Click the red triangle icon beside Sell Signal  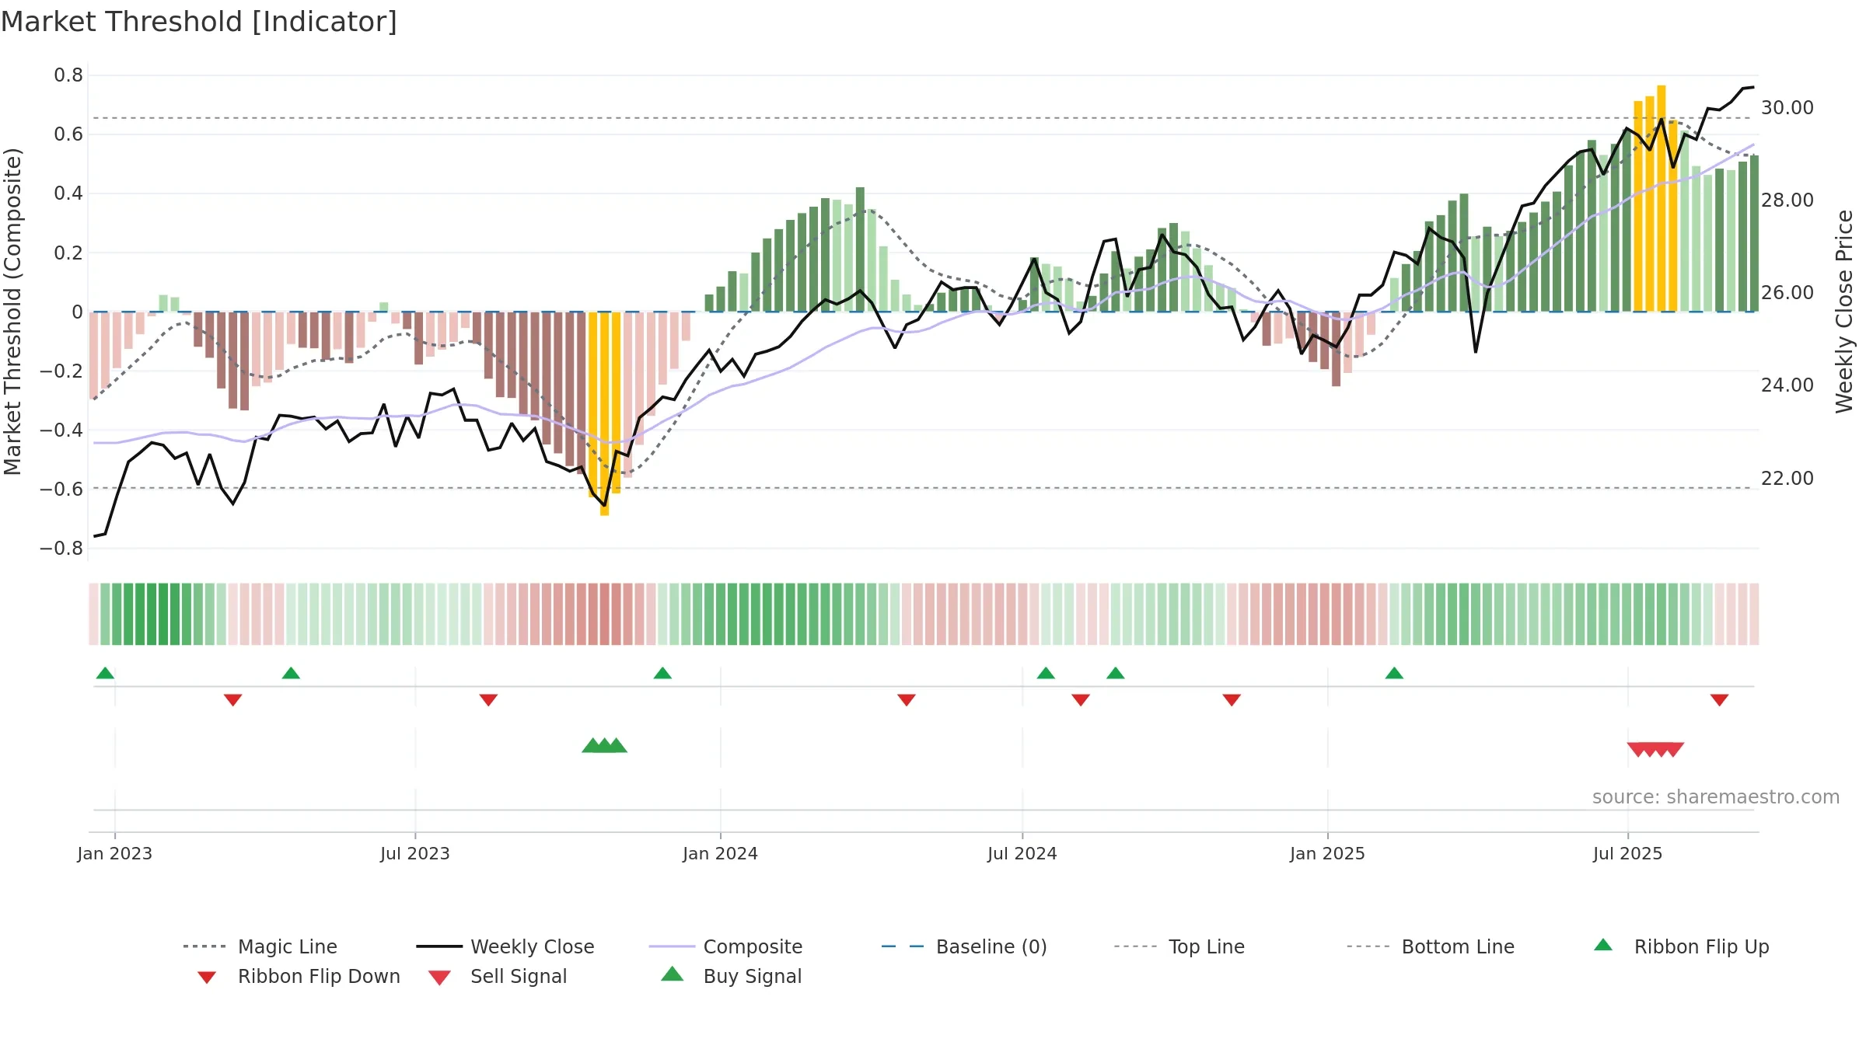(439, 978)
